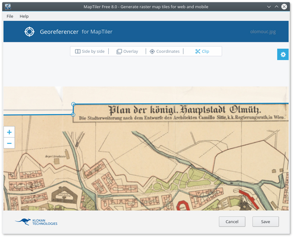Open the Coordinates tab
Screen dimensions: 294x238
[165, 51]
